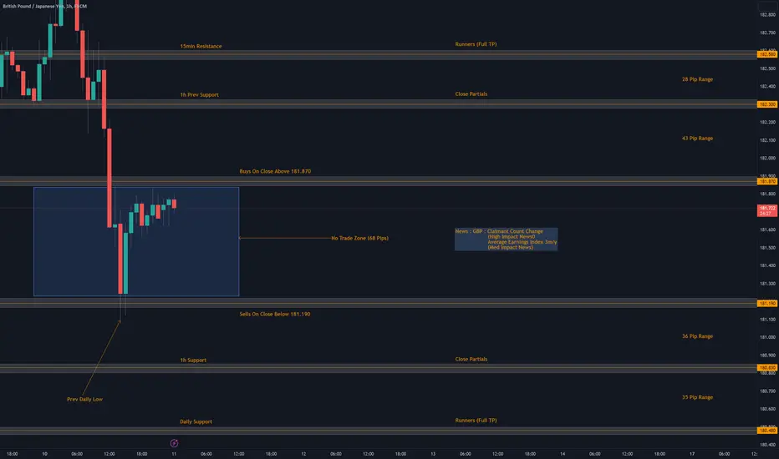Click the 'Buys On Close Above 181.870' text
Viewport: 779px width, 459px height.
(x=275, y=171)
